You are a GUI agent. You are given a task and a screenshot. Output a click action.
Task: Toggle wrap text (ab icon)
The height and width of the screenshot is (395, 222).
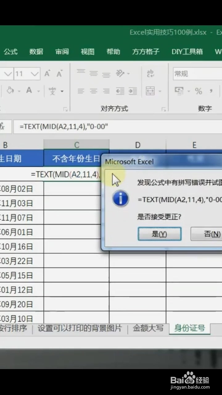coord(150,74)
